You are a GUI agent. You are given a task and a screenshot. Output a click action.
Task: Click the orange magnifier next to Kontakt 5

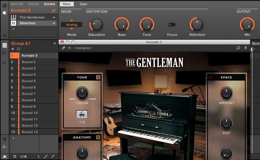point(54,11)
